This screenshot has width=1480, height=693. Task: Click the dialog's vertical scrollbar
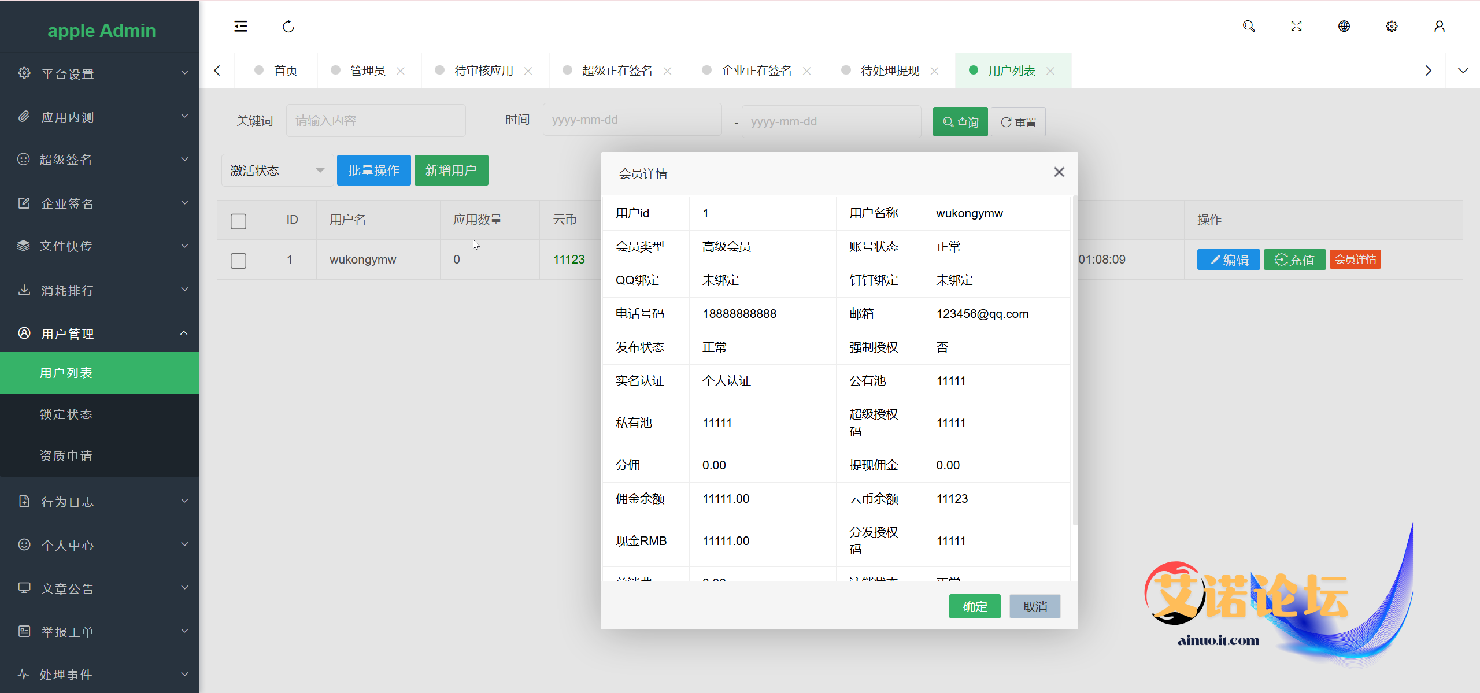(x=1075, y=361)
